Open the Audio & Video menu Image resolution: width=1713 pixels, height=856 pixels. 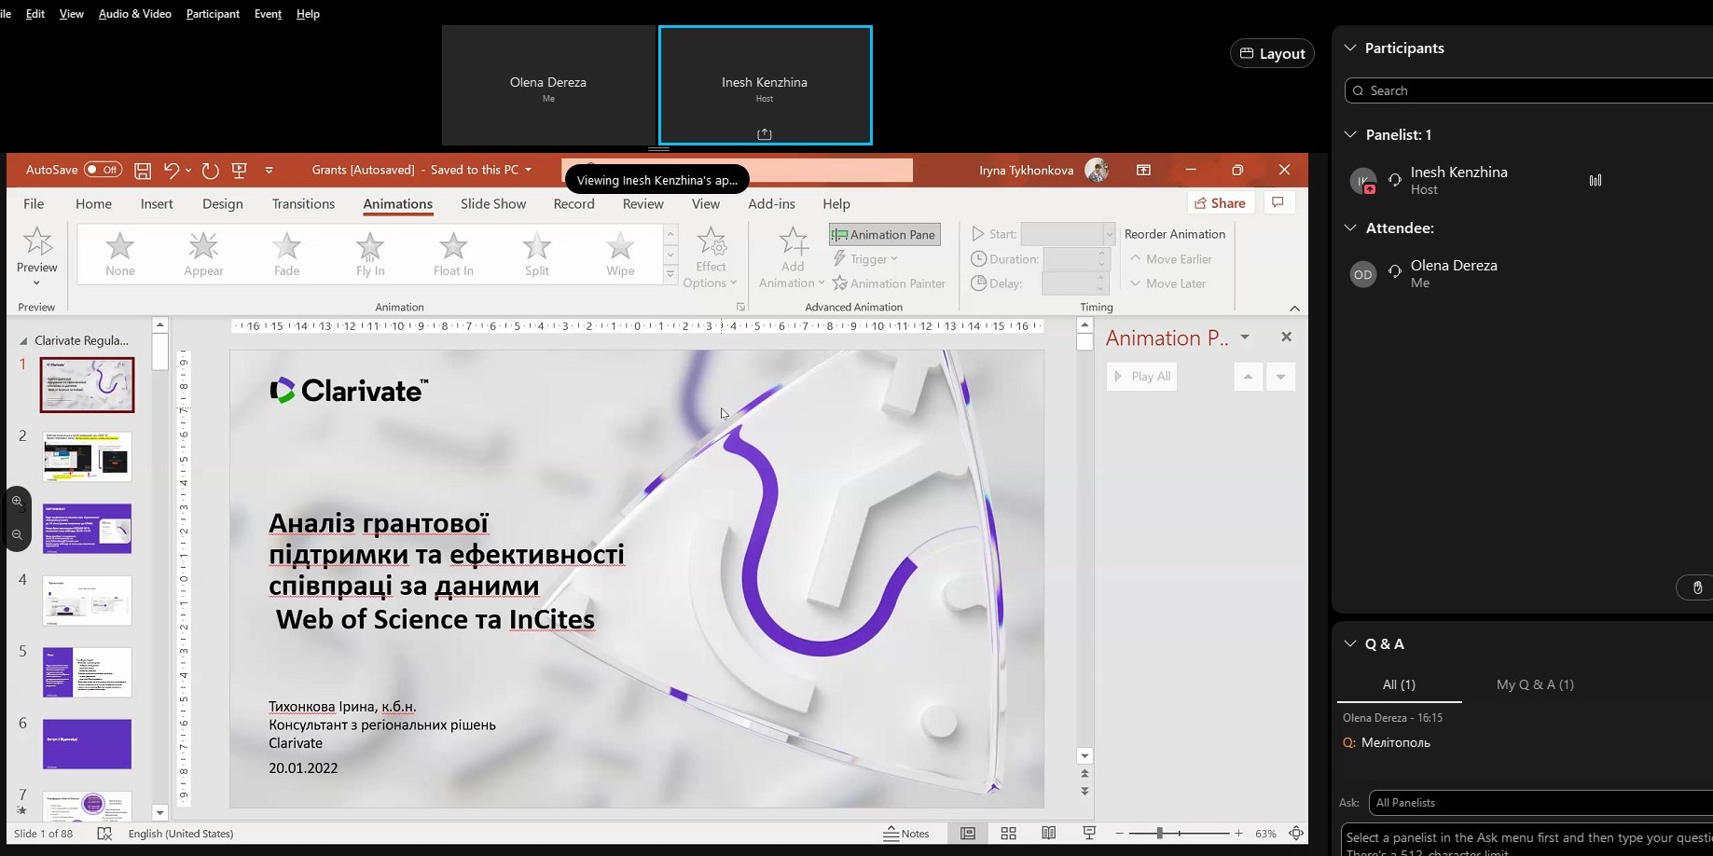(x=135, y=14)
